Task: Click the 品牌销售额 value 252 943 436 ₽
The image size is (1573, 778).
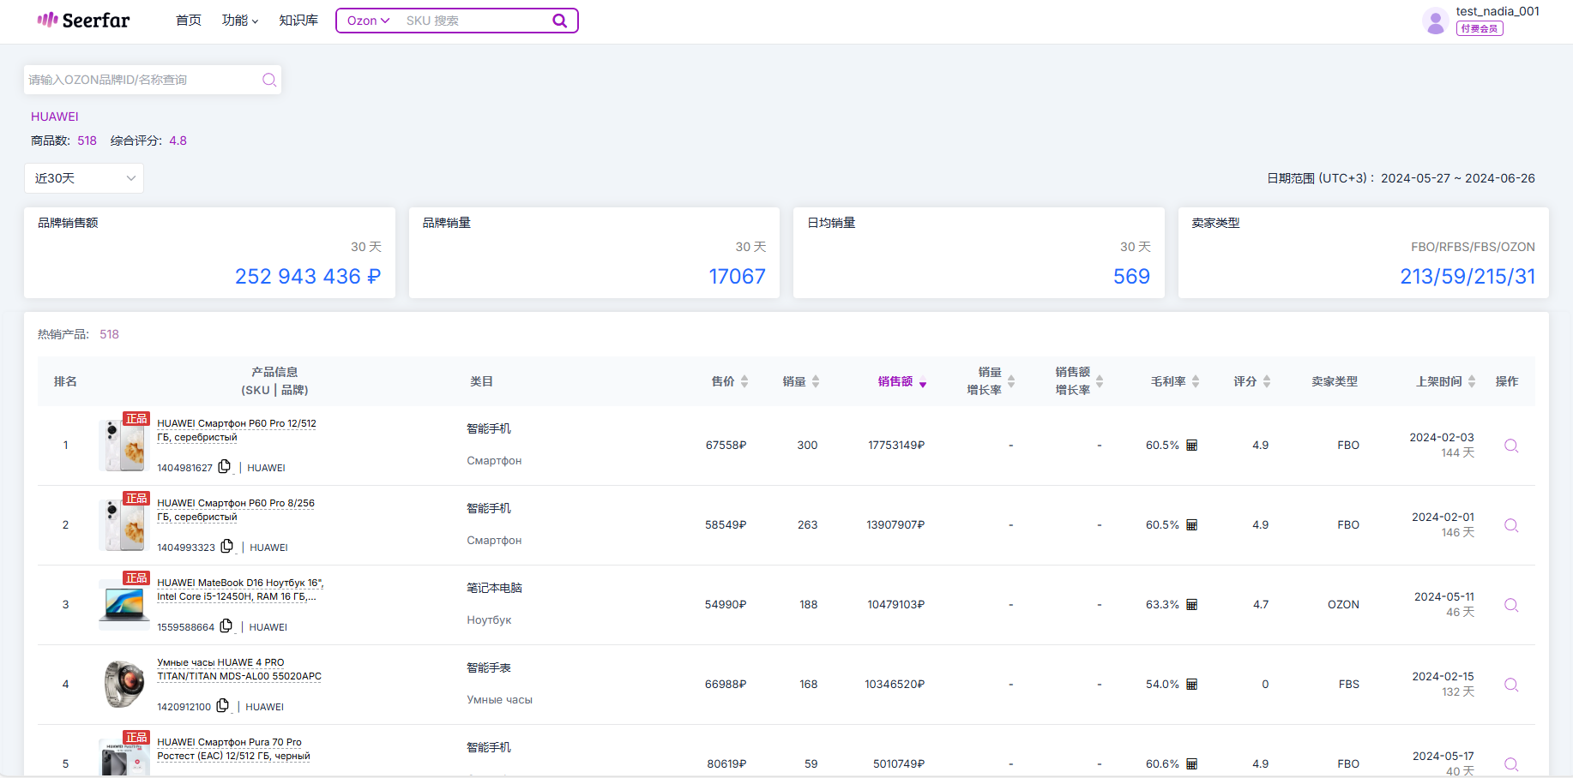Action: tap(308, 276)
